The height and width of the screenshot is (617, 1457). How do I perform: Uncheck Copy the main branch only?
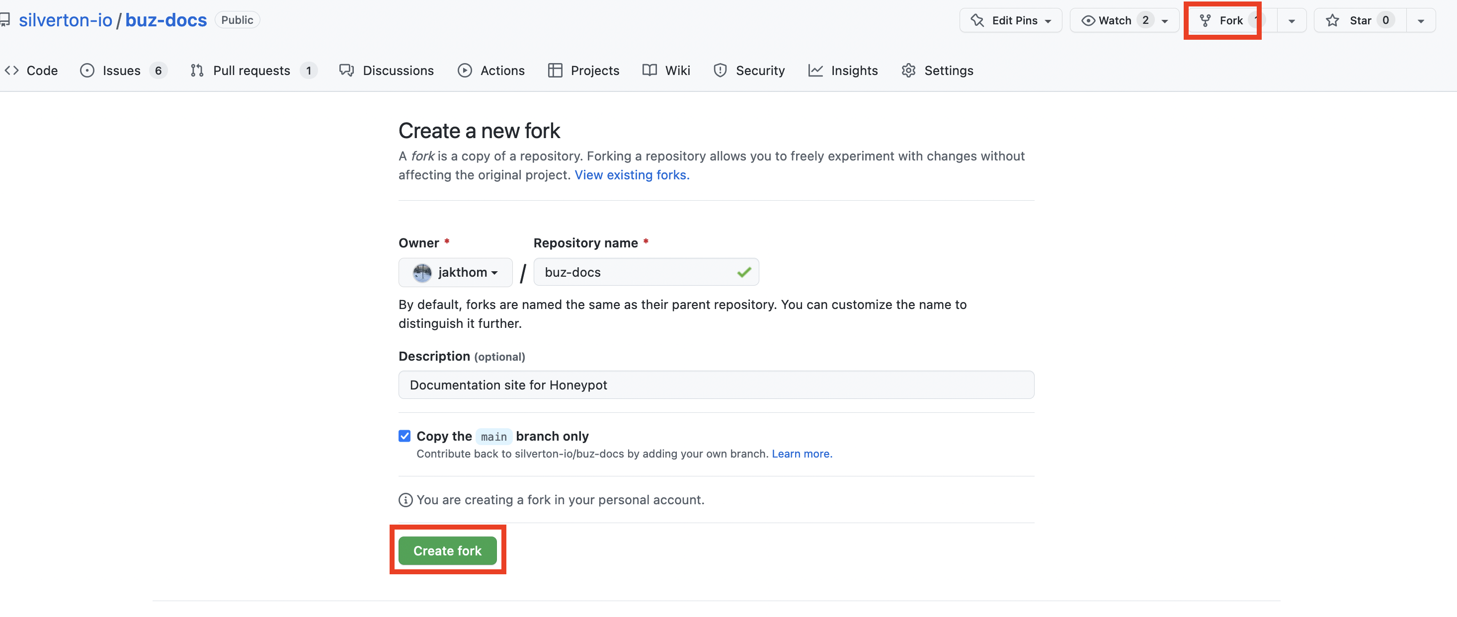tap(405, 436)
